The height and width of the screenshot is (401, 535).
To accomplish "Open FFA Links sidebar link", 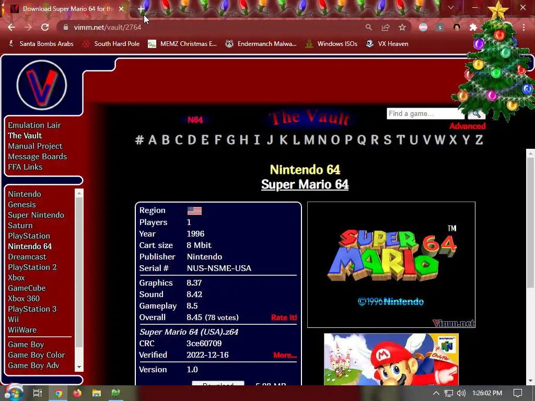I will point(25,167).
